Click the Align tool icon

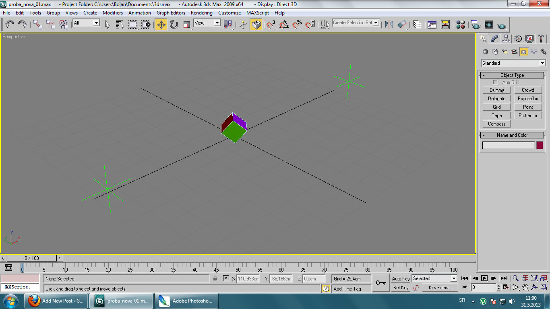pos(402,25)
